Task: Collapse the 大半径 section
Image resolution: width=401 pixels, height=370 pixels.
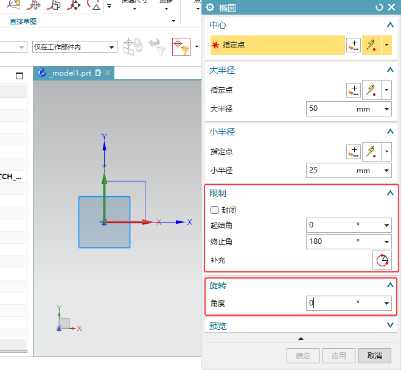Action: click(x=390, y=69)
